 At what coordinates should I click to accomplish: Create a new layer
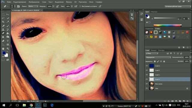coord(184,101)
